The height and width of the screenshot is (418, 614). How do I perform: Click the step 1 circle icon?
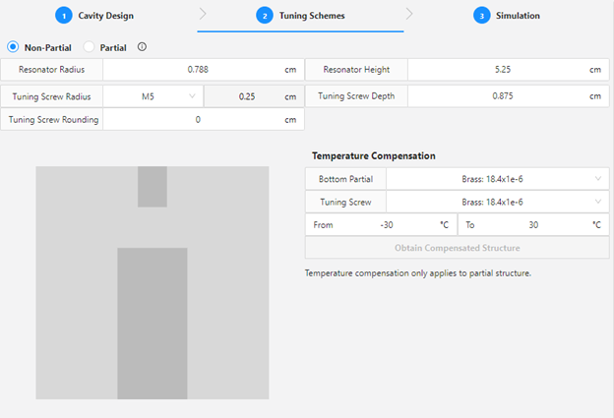pyautogui.click(x=64, y=16)
